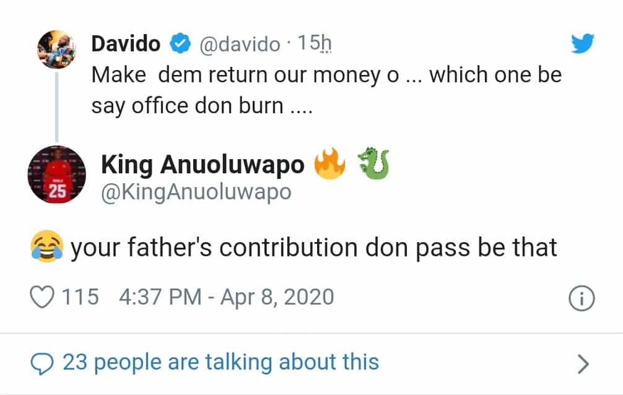Click the blue verified badge

(180, 44)
